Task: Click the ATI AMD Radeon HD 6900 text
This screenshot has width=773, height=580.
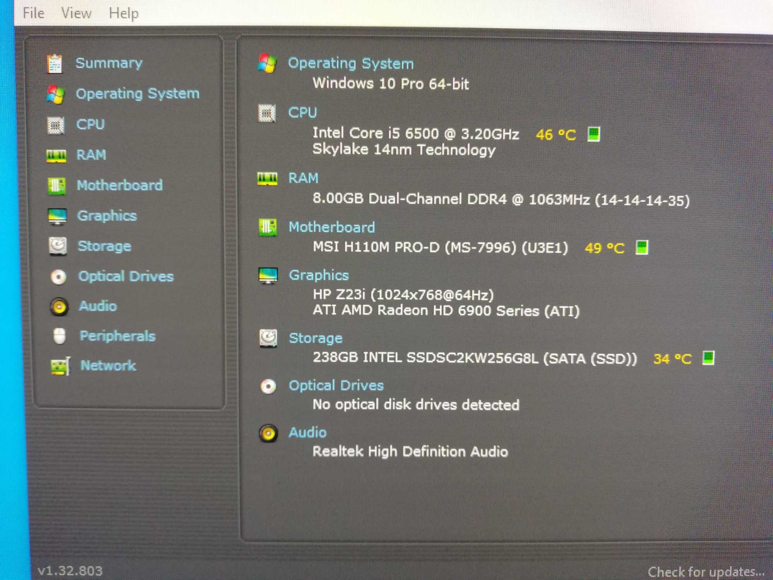Action: [446, 310]
